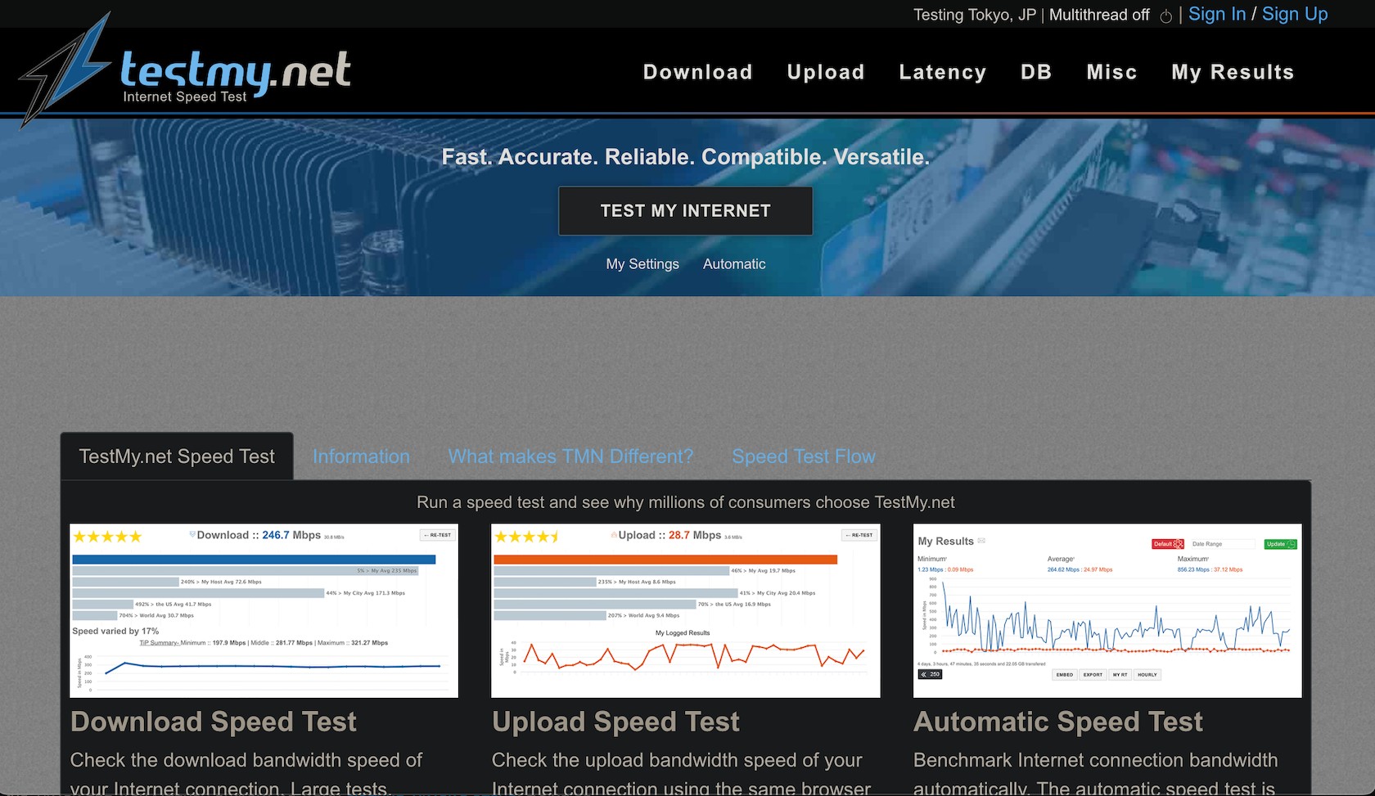The image size is (1375, 796).
Task: Click the My Results graph thumbnail
Action: tap(1107, 610)
